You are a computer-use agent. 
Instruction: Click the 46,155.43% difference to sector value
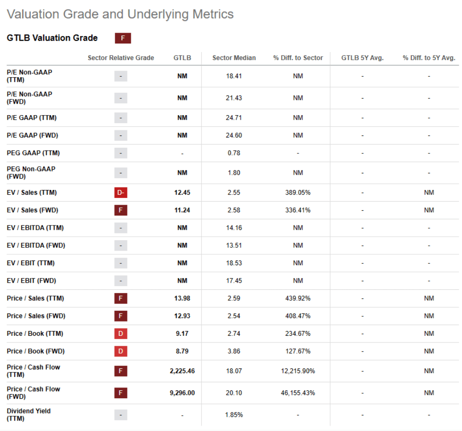click(x=298, y=393)
